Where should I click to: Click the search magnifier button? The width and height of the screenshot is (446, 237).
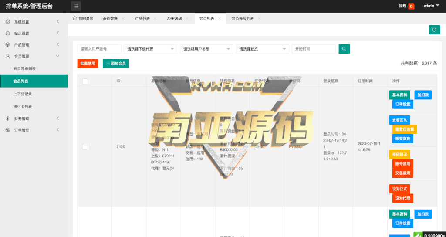coord(344,49)
